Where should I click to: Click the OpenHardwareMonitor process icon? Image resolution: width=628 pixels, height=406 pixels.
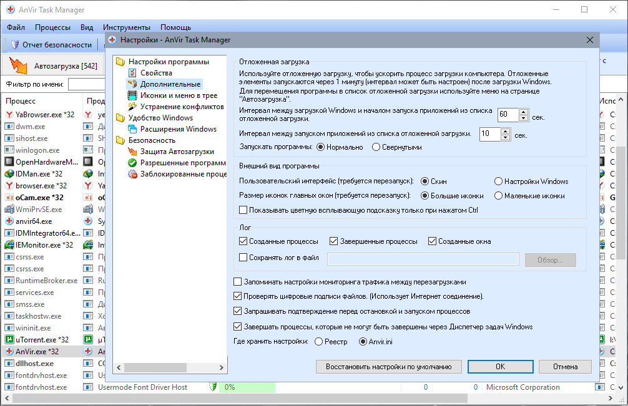[9, 162]
